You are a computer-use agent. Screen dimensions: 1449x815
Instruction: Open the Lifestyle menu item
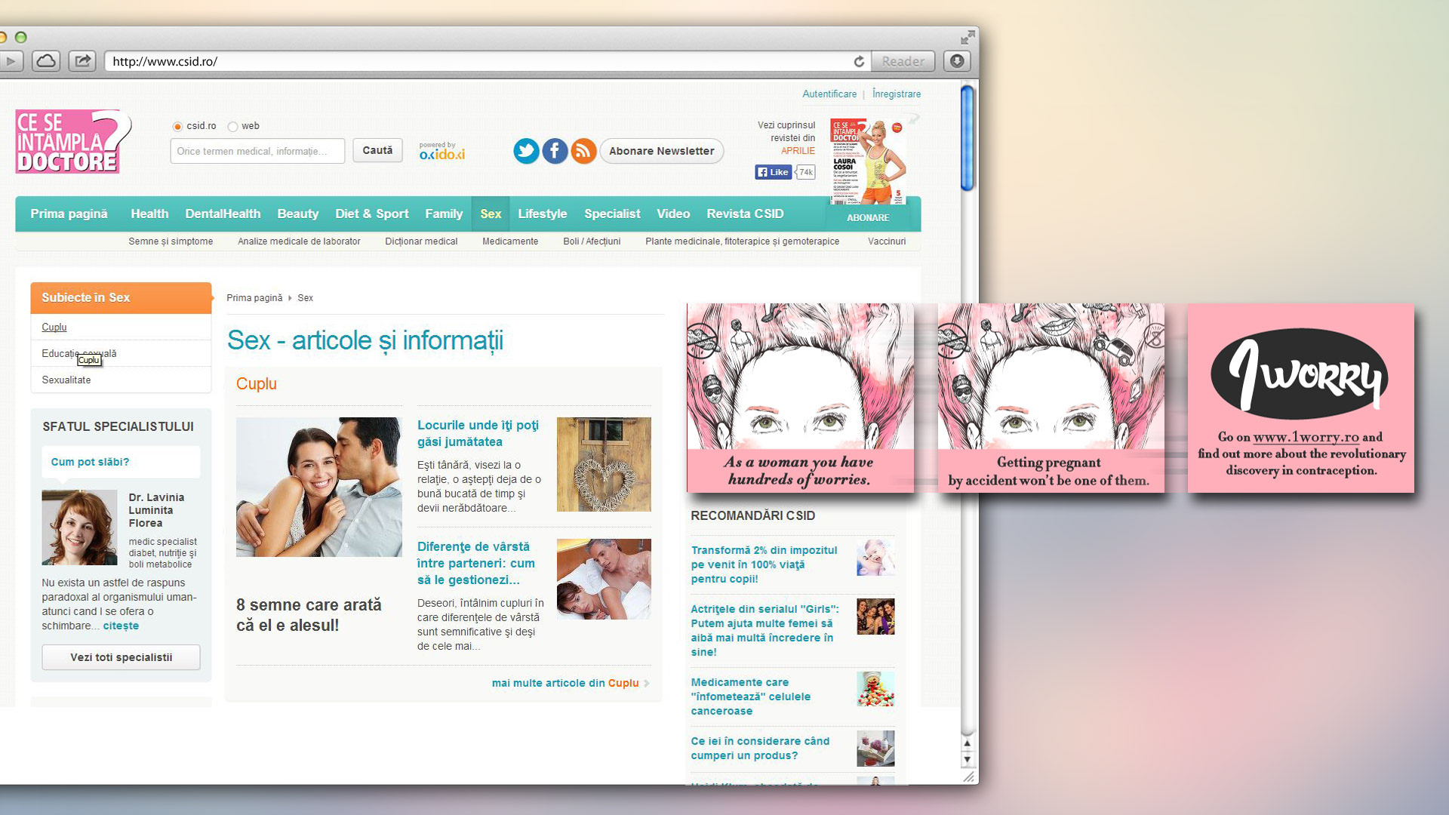pyautogui.click(x=543, y=214)
